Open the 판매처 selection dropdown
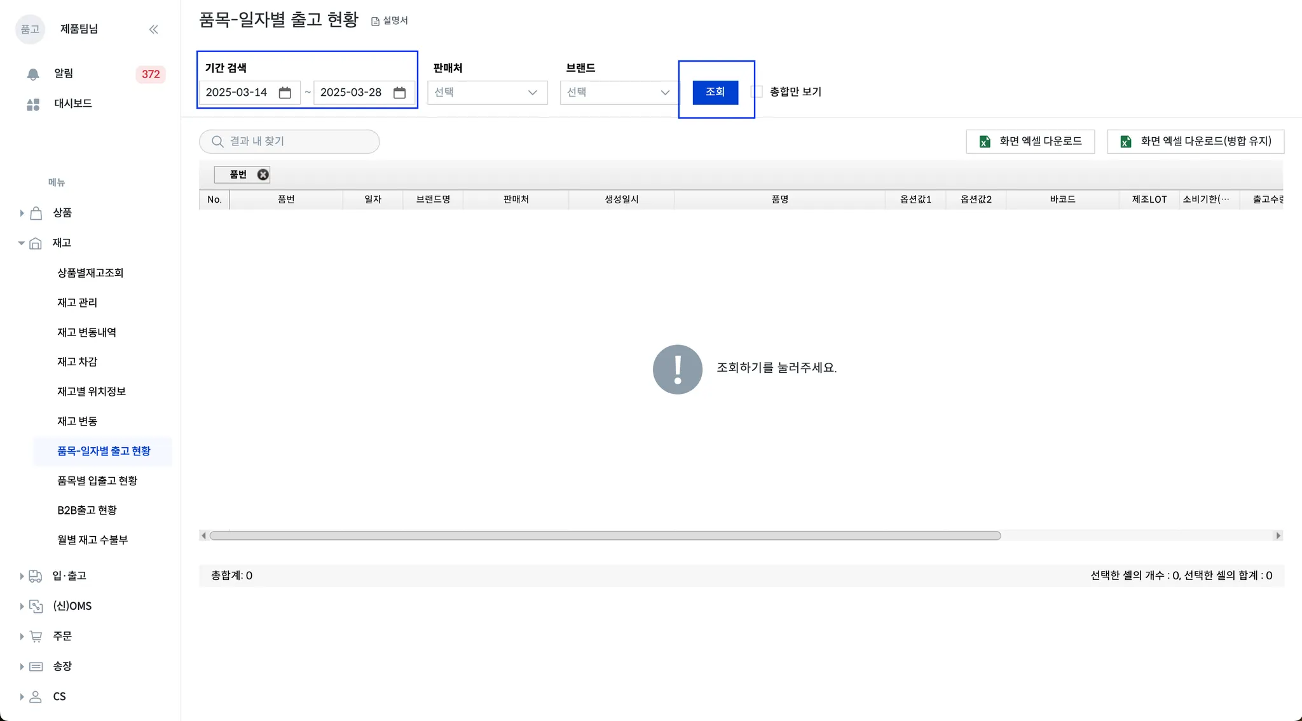The width and height of the screenshot is (1302, 721). [x=487, y=93]
